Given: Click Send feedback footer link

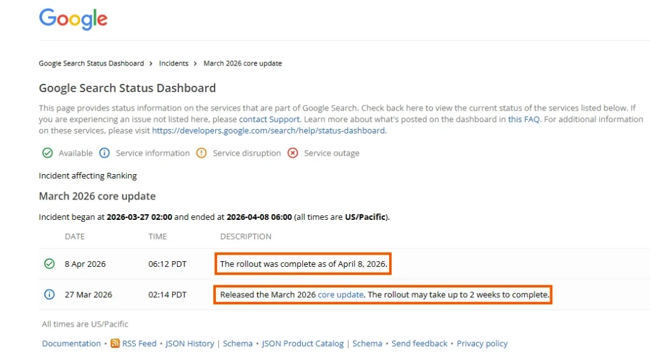Looking at the screenshot, I should (420, 344).
